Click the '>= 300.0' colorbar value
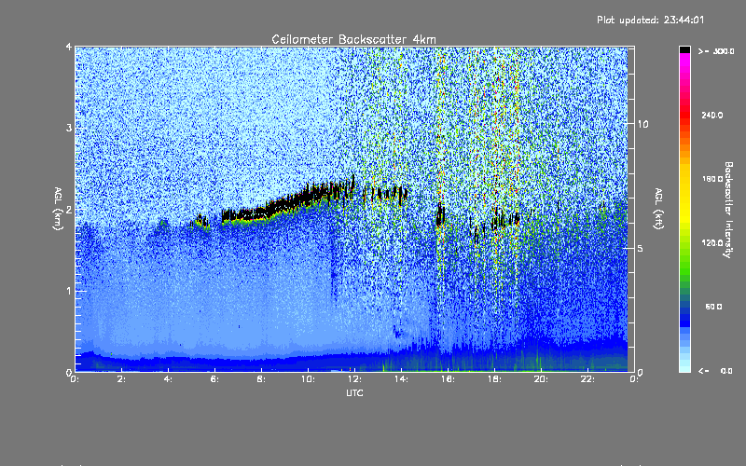Screen dimensions: 746x466 (x=716, y=51)
